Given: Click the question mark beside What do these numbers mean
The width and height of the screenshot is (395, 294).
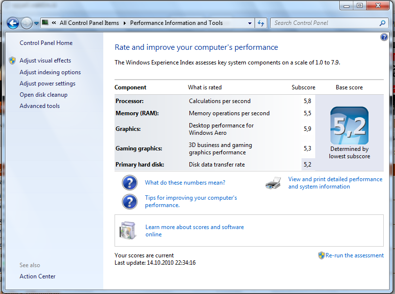Looking at the screenshot, I should [x=130, y=182].
